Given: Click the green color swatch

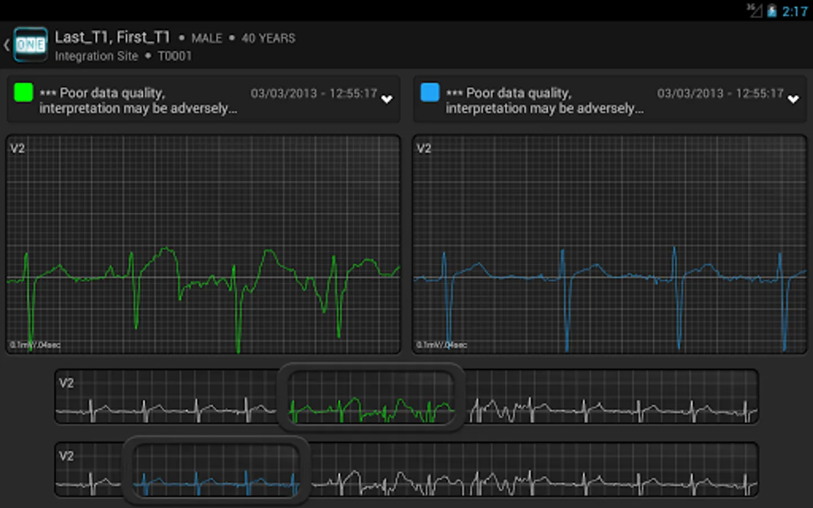Looking at the screenshot, I should click(x=23, y=93).
